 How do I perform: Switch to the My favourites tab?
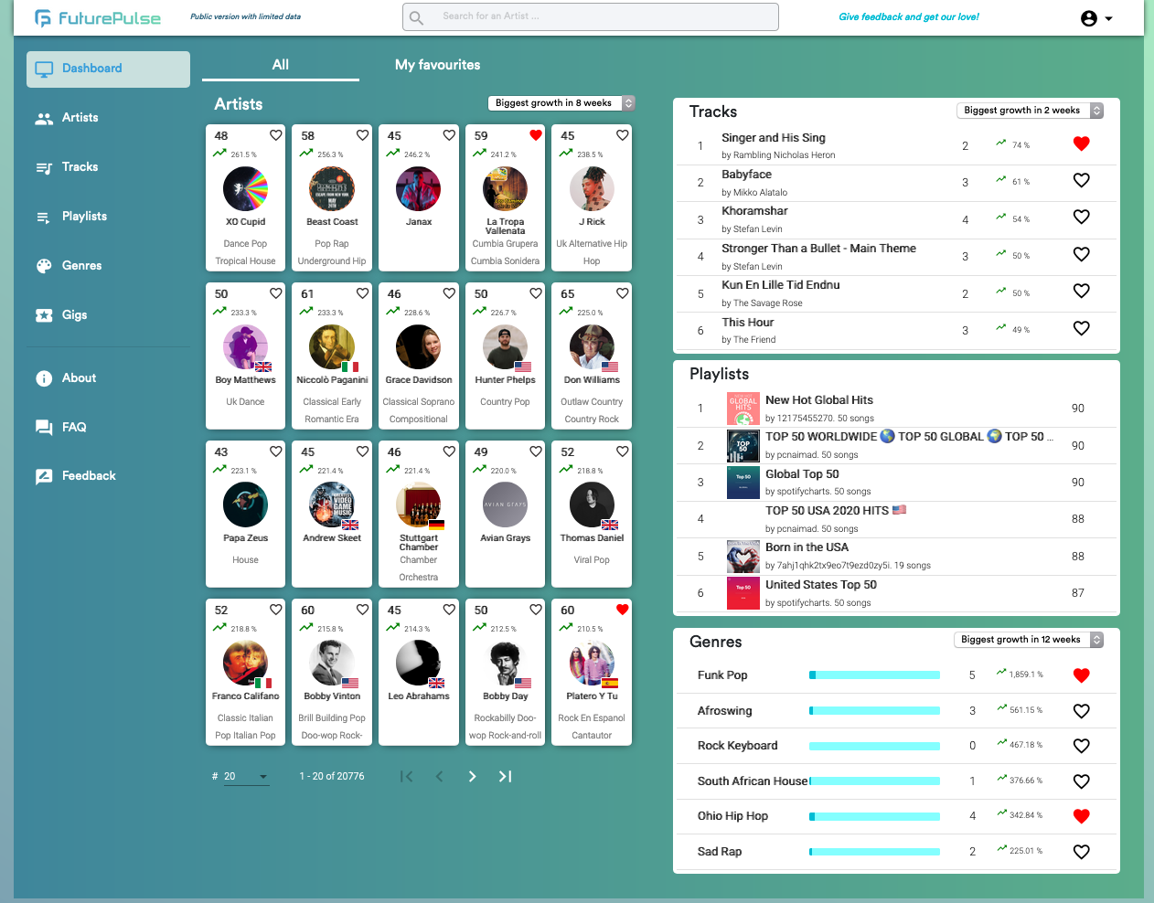(x=437, y=65)
